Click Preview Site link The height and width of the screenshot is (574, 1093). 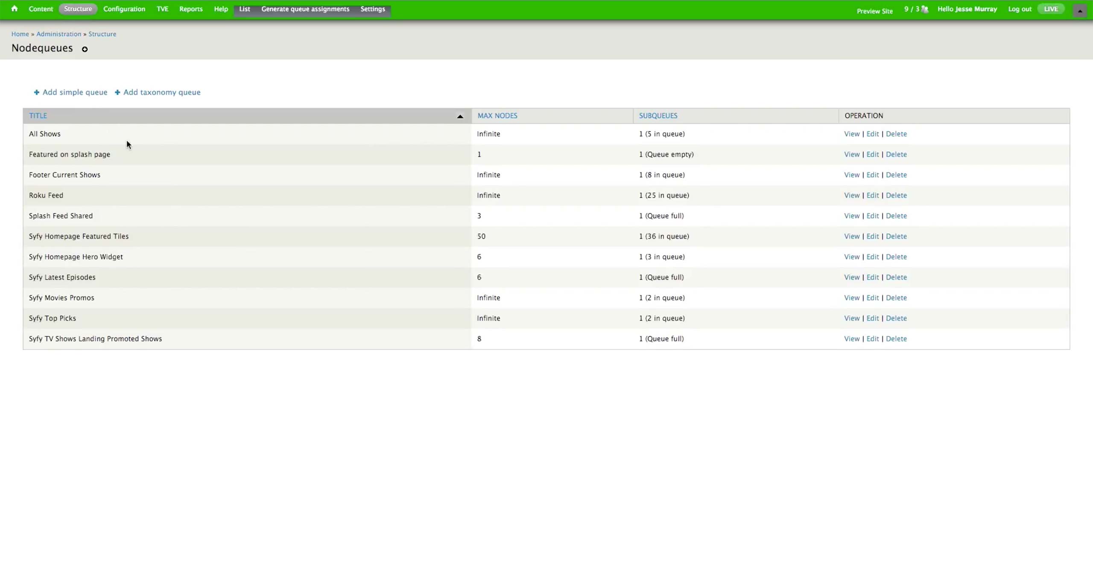(x=874, y=11)
